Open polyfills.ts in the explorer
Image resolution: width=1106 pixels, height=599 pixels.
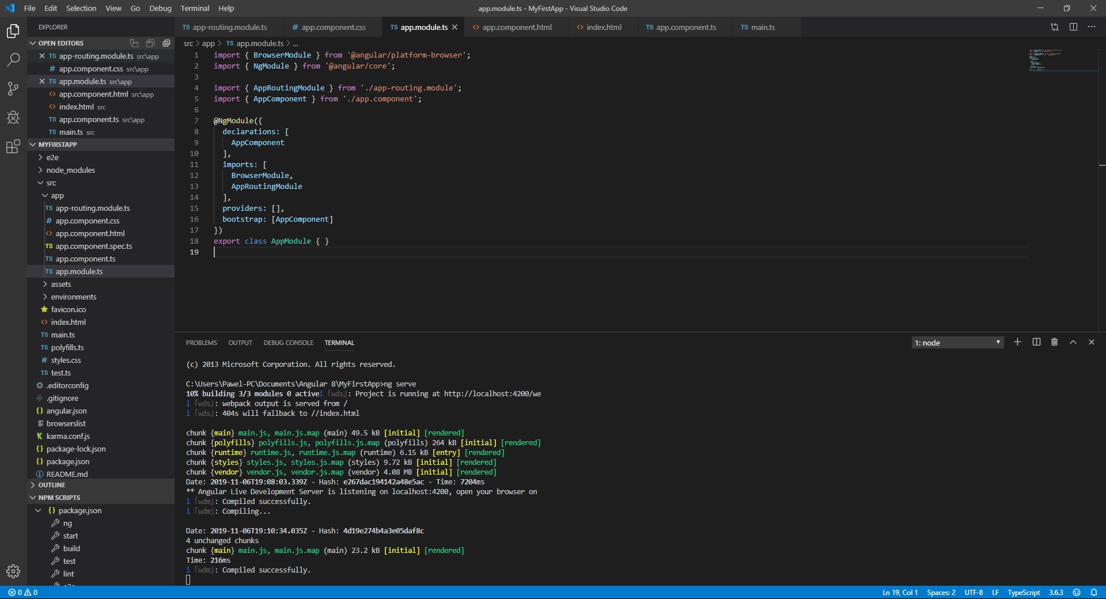[x=67, y=347]
